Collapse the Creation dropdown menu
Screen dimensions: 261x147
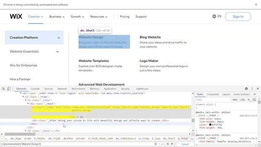[35, 16]
